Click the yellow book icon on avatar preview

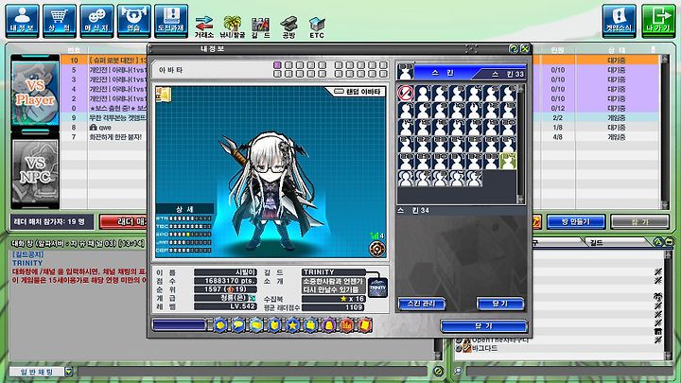[164, 95]
